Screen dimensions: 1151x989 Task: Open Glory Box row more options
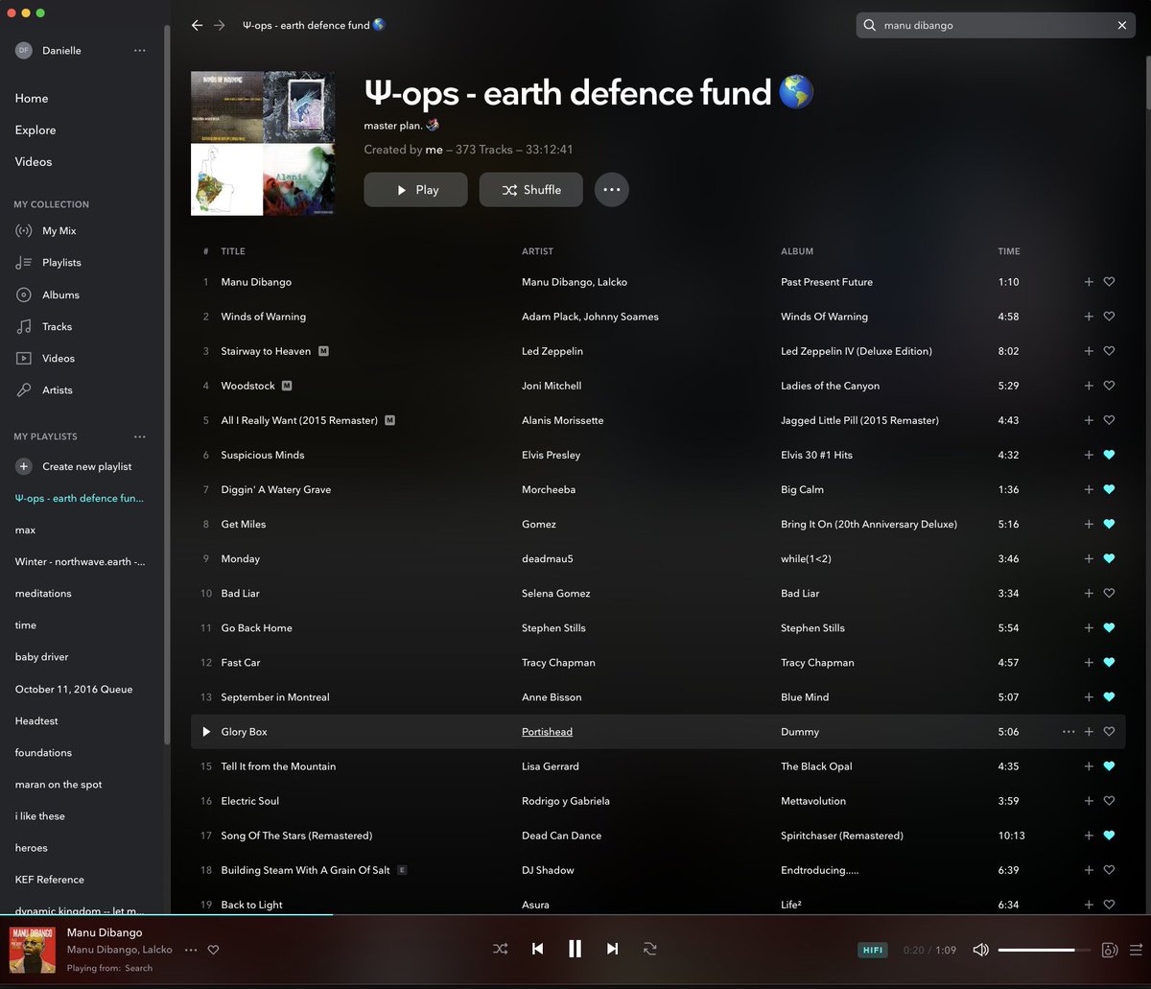tap(1069, 731)
